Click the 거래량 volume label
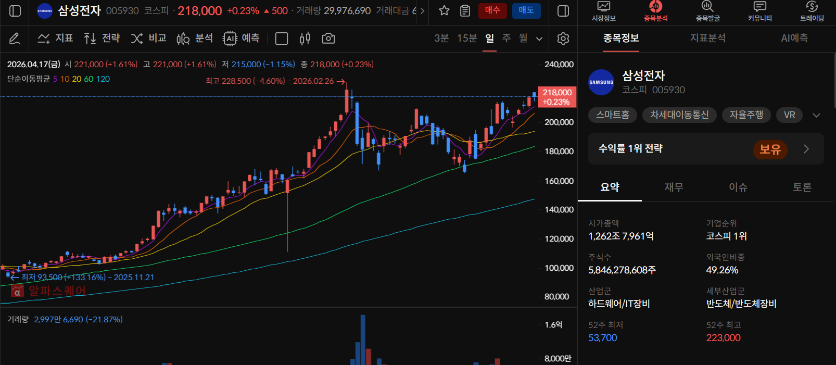The image size is (836, 365). click(18, 319)
